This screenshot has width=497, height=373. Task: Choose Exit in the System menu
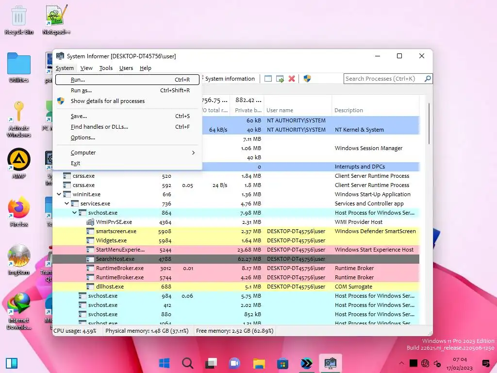127,163
